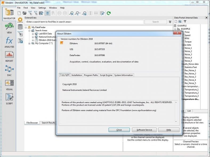Select the Torque channel in Data Portal

pos(188,42)
